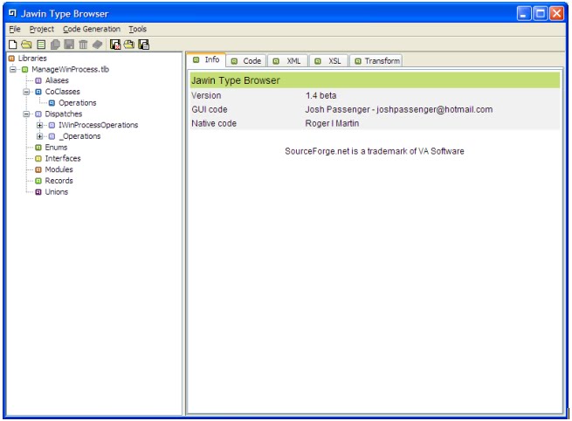The height and width of the screenshot is (421, 572).
Task: Click the 'Native code' label
Action: 214,123
